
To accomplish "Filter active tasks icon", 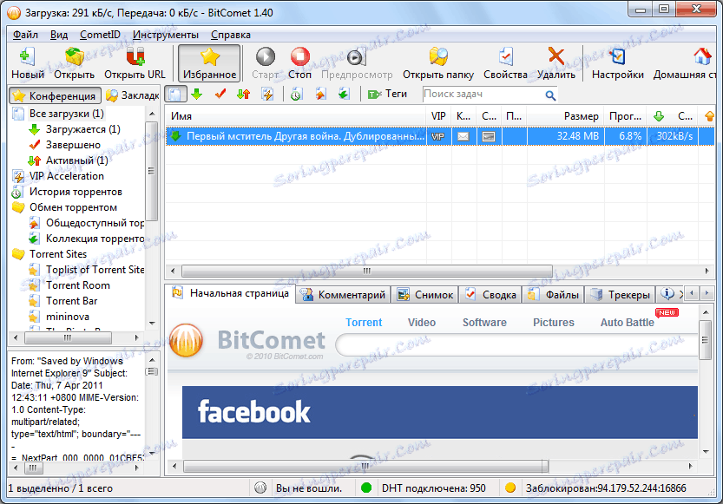I will tap(243, 94).
